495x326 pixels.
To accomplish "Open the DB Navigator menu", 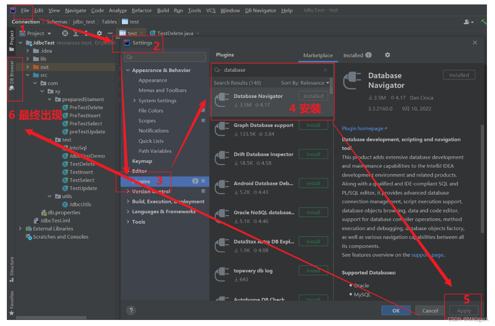I will tap(260, 10).
